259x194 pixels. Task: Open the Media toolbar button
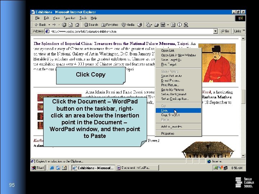click(x=128, y=25)
